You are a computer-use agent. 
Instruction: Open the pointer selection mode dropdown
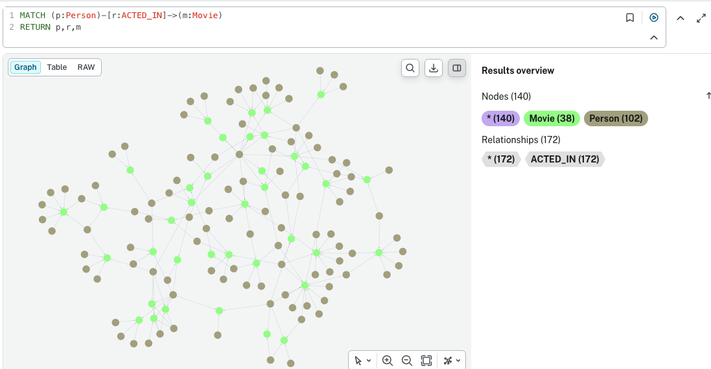363,361
